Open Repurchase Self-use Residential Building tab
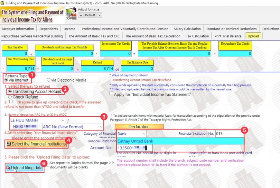 click(x=32, y=36)
